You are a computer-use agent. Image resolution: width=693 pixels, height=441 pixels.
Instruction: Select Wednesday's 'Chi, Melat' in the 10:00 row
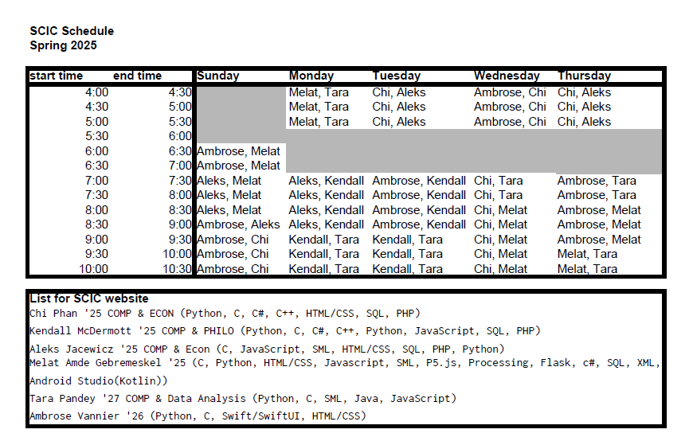coord(500,269)
